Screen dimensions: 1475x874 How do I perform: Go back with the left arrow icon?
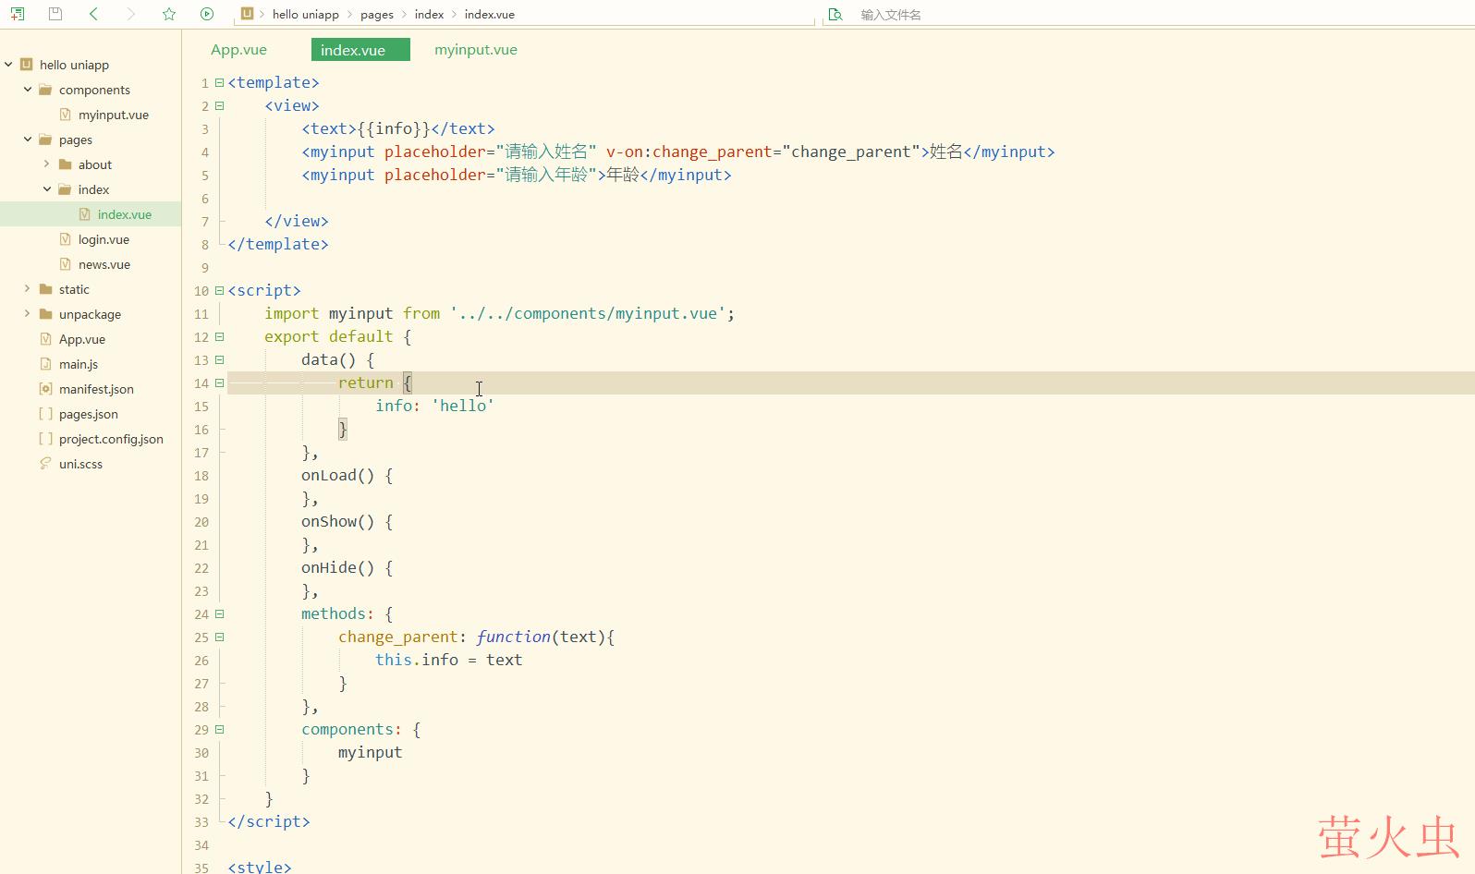click(x=93, y=14)
